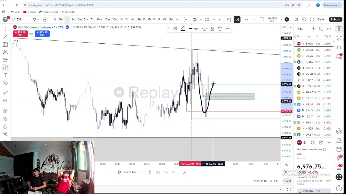Lock the selected drawing
The height and width of the screenshot is (194, 346).
coord(212,29)
